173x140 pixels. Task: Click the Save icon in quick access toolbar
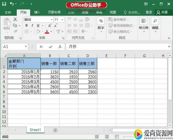point(4,4)
